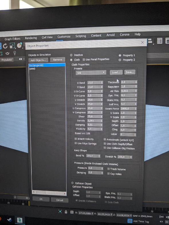Screen dimensions: 169x225
Task: Select the Collision Object radio button
Action: pyautogui.click(x=72, y=183)
